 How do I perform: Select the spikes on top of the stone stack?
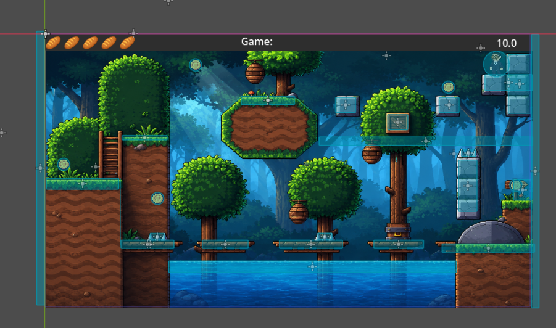tap(468, 153)
